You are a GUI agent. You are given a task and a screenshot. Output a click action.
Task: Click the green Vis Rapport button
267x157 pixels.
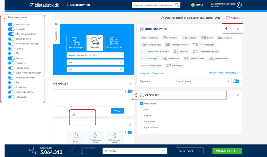[227, 151]
